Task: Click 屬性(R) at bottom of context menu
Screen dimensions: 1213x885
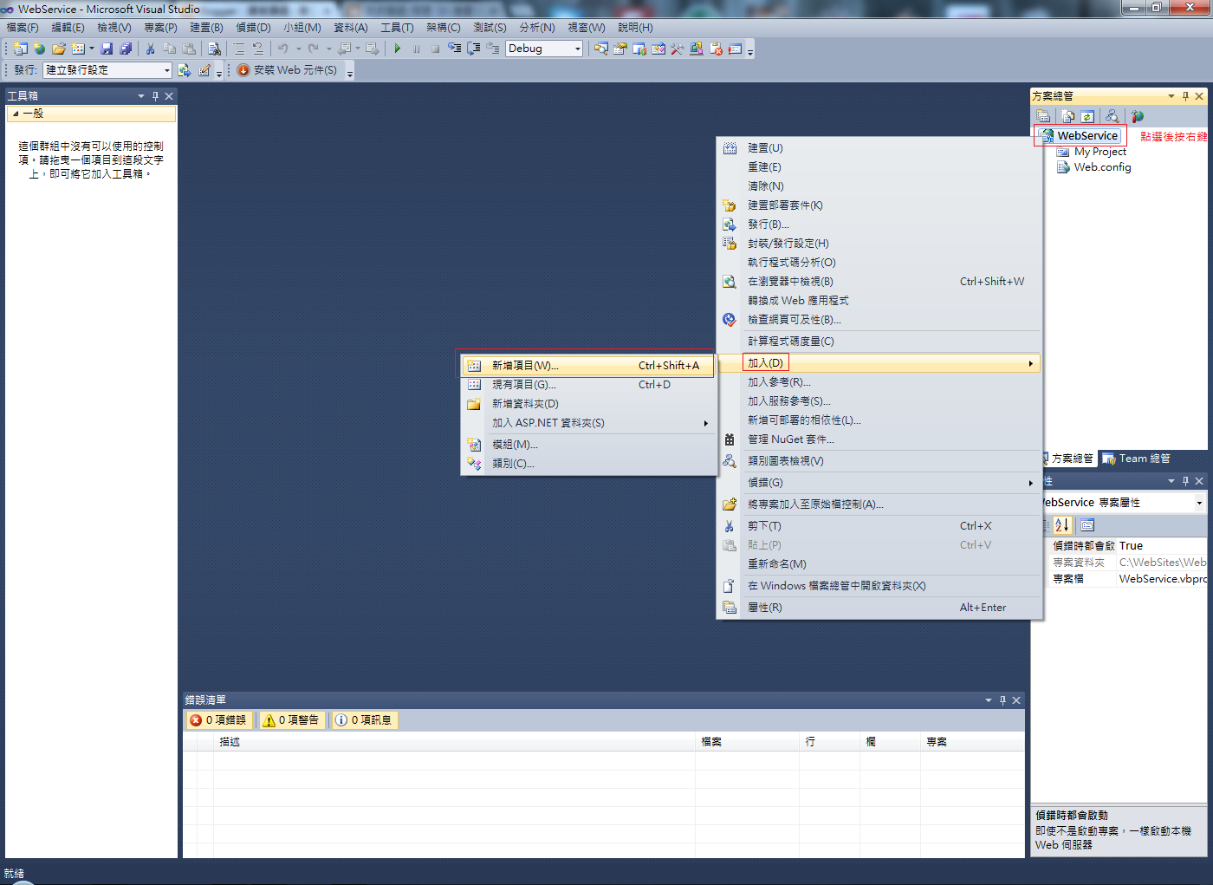Action: tap(879, 608)
